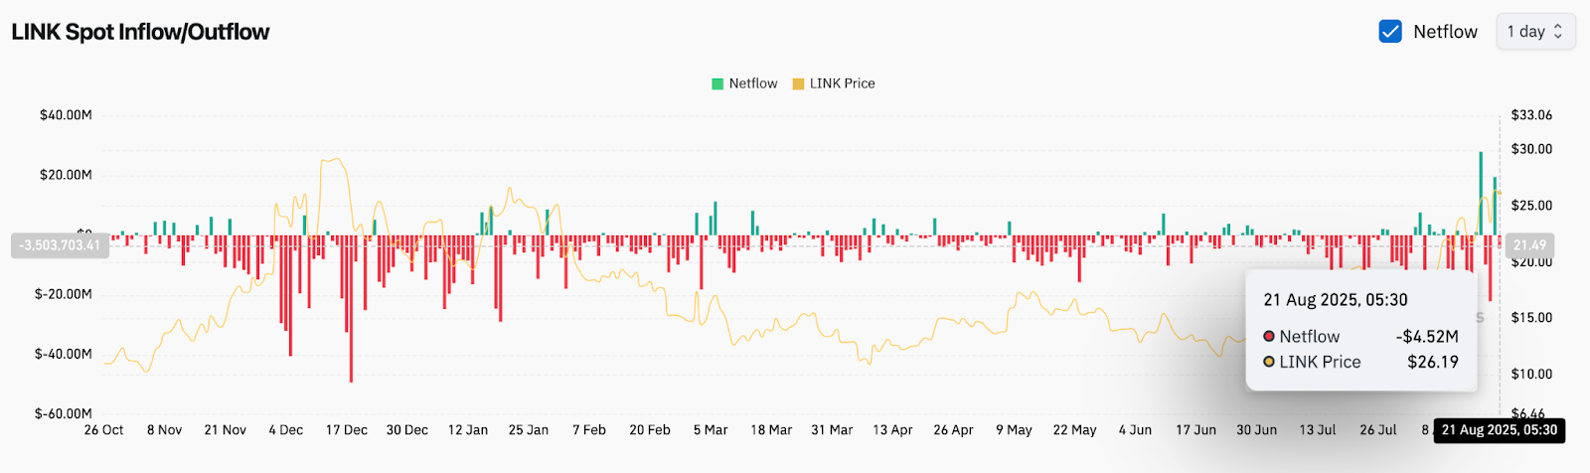
Task: Open the 1 day interval dropdown
Action: click(1535, 32)
